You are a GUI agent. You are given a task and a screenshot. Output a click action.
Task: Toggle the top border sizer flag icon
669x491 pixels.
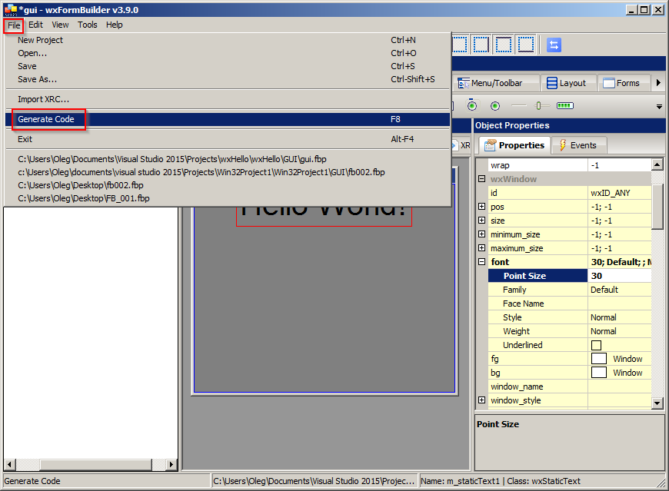coord(504,45)
